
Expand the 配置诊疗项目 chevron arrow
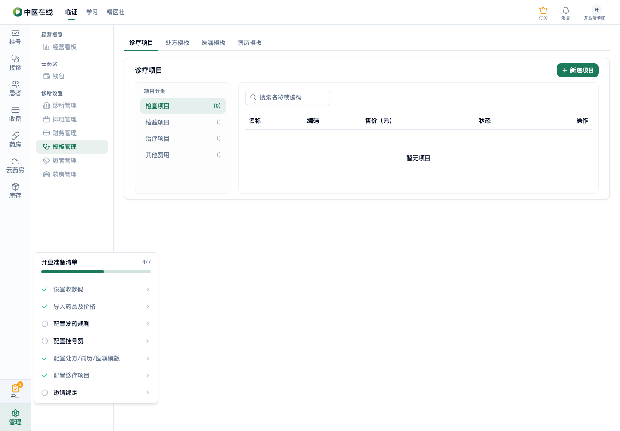point(148,375)
